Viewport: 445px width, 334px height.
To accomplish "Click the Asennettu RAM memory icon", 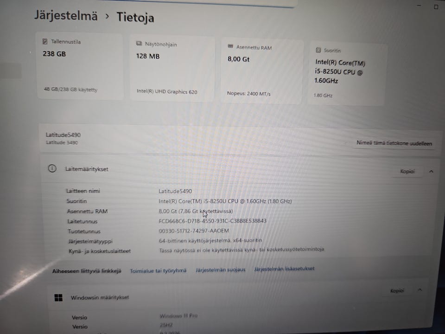I will click(x=230, y=46).
